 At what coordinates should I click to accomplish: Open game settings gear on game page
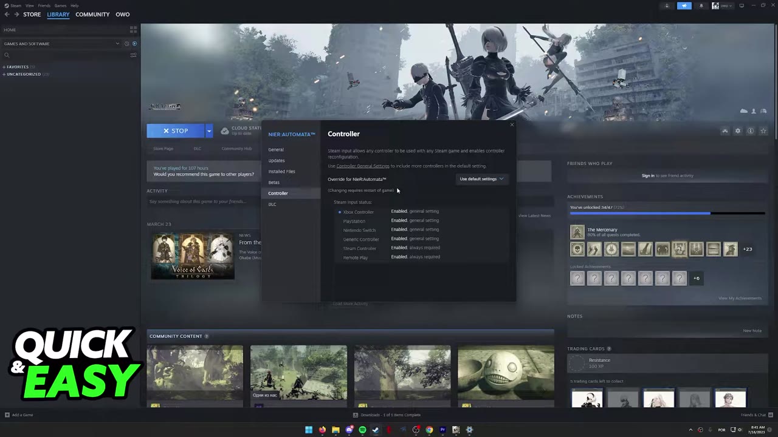click(x=738, y=131)
